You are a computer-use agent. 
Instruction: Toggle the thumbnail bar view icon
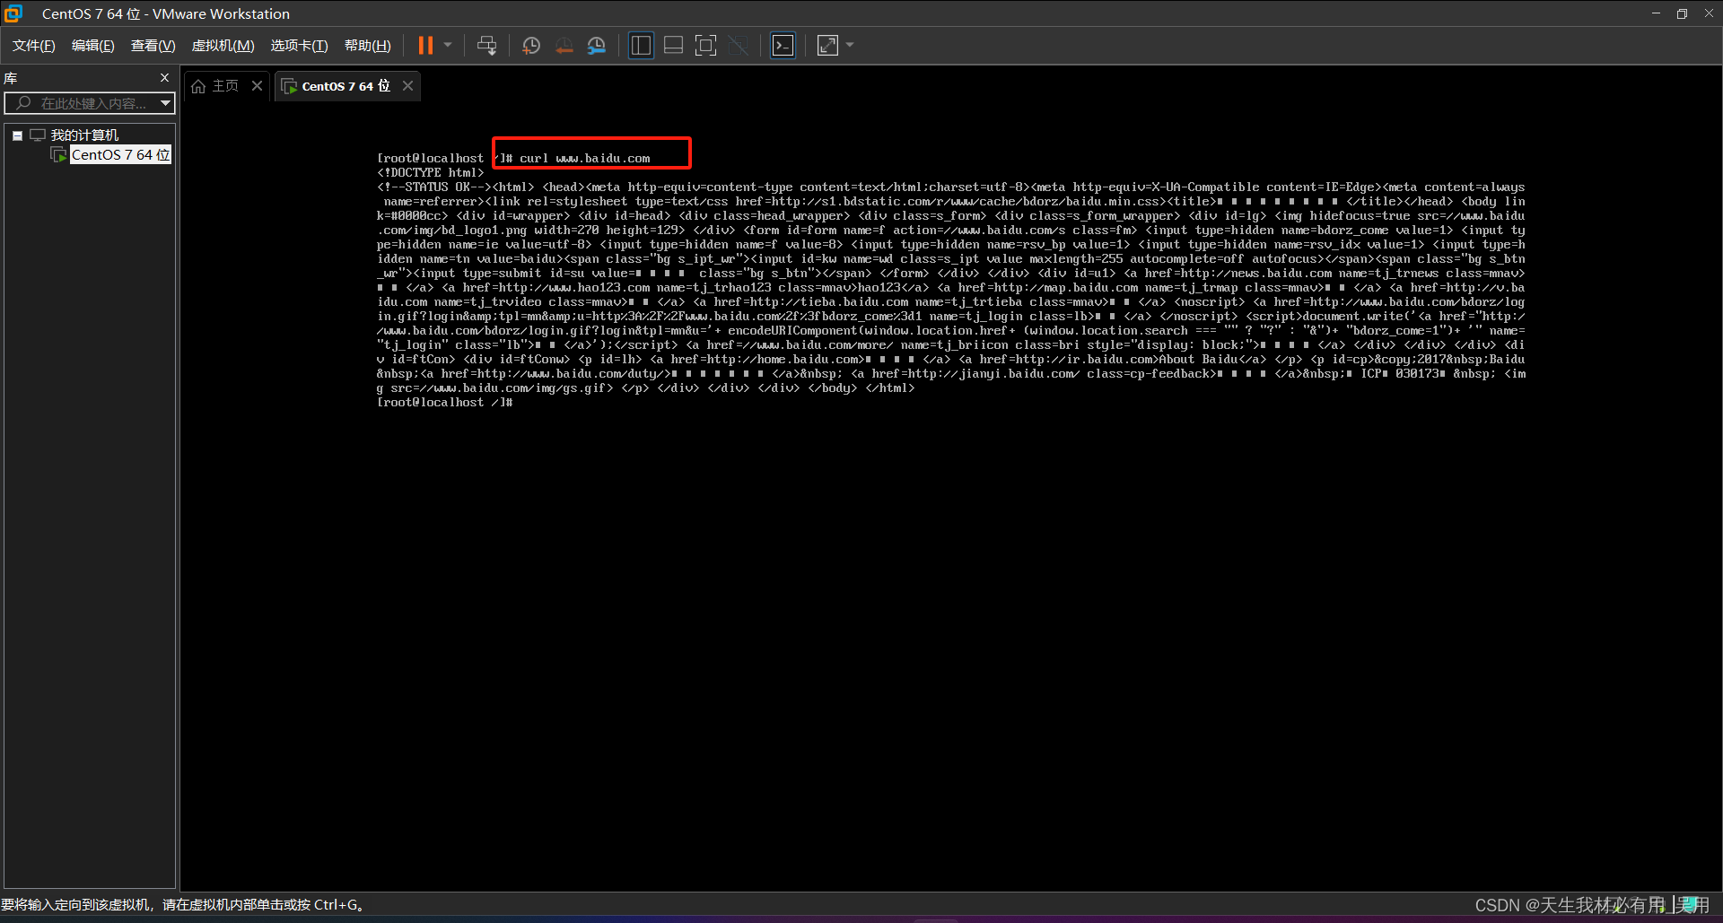click(x=673, y=46)
